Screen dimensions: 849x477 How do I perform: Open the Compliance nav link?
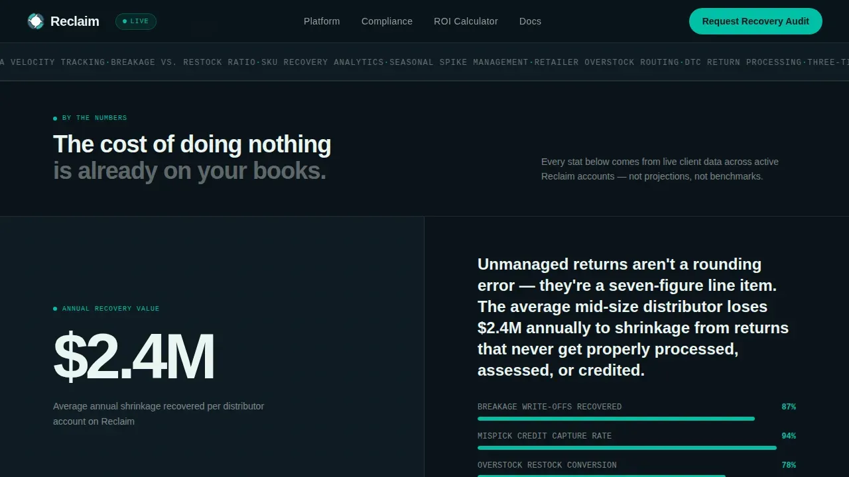[387, 21]
